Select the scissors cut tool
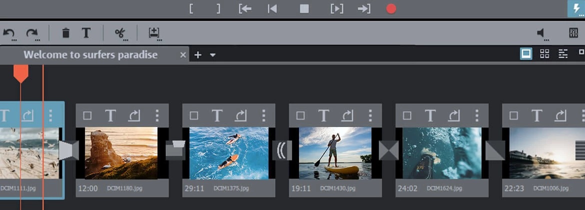Viewport: 585px width, 210px height. pyautogui.click(x=119, y=33)
